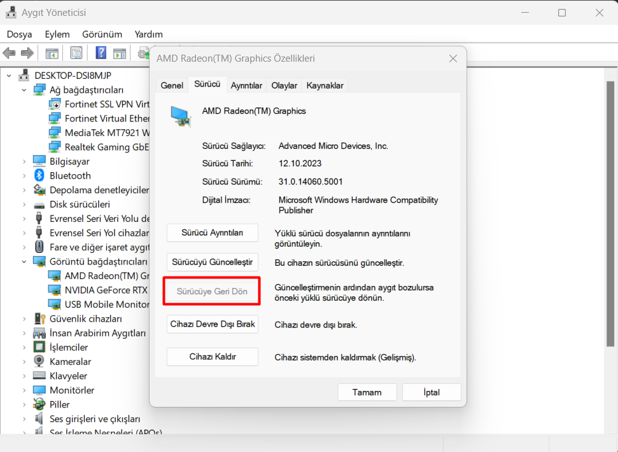Switch to the Ayrıntılar tab
The width and height of the screenshot is (618, 452).
(x=246, y=85)
